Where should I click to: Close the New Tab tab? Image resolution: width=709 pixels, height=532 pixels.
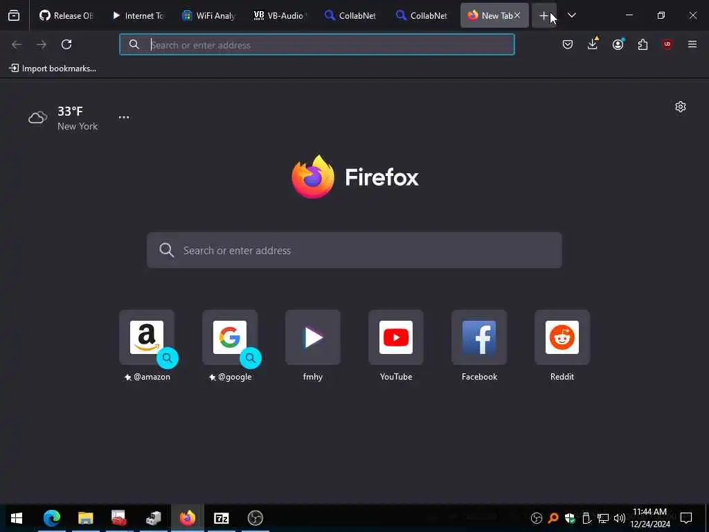pyautogui.click(x=517, y=15)
